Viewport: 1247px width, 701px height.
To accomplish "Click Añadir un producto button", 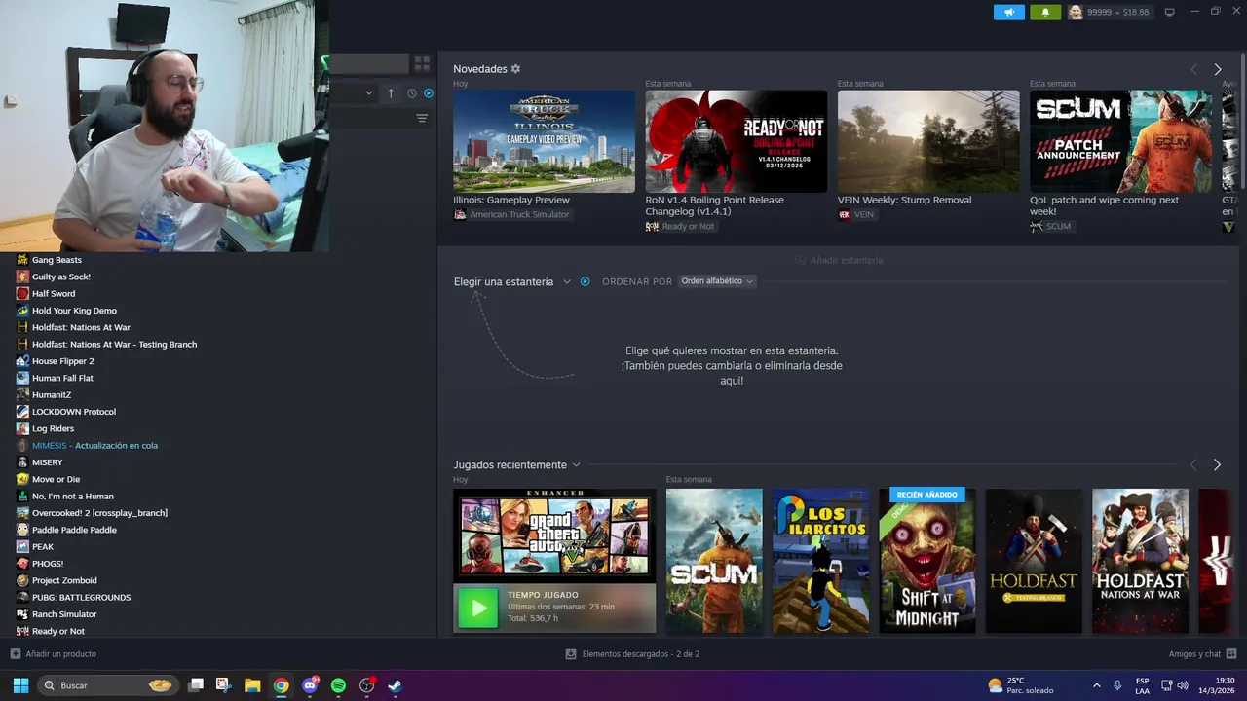I will (53, 654).
